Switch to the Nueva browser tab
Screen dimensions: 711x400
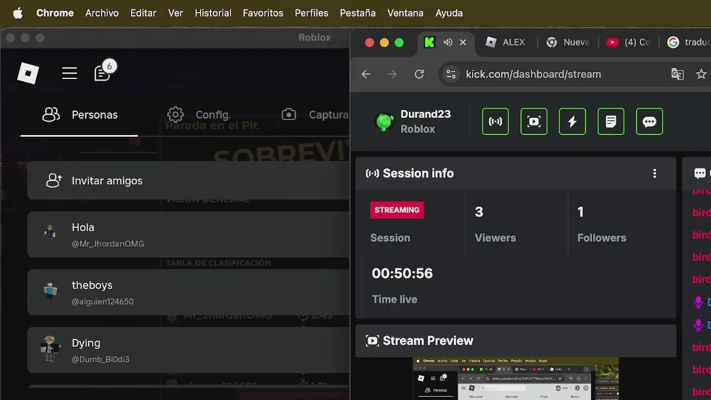567,42
